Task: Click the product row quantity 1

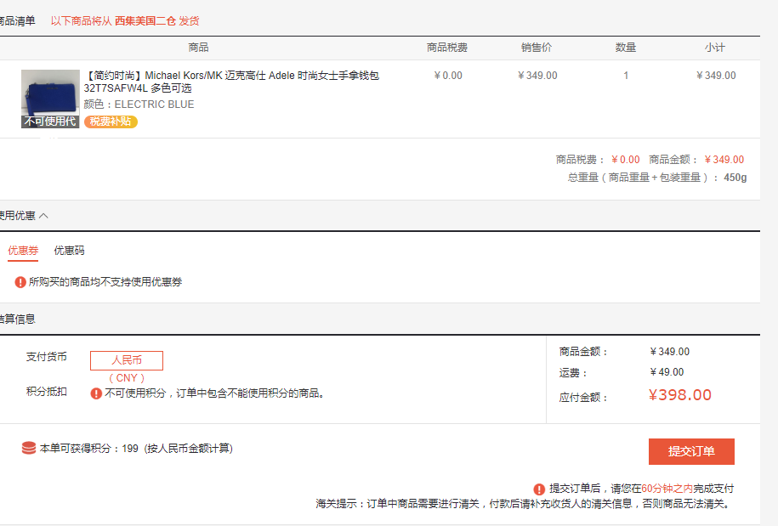Action: pyautogui.click(x=626, y=76)
